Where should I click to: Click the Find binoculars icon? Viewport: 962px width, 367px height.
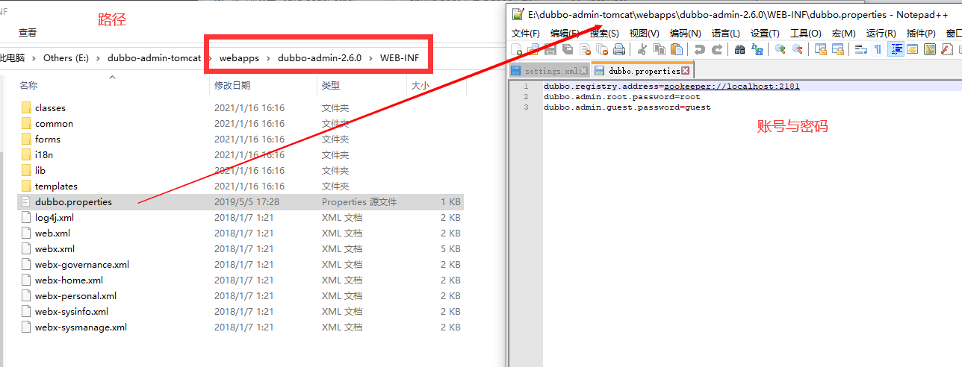click(739, 50)
